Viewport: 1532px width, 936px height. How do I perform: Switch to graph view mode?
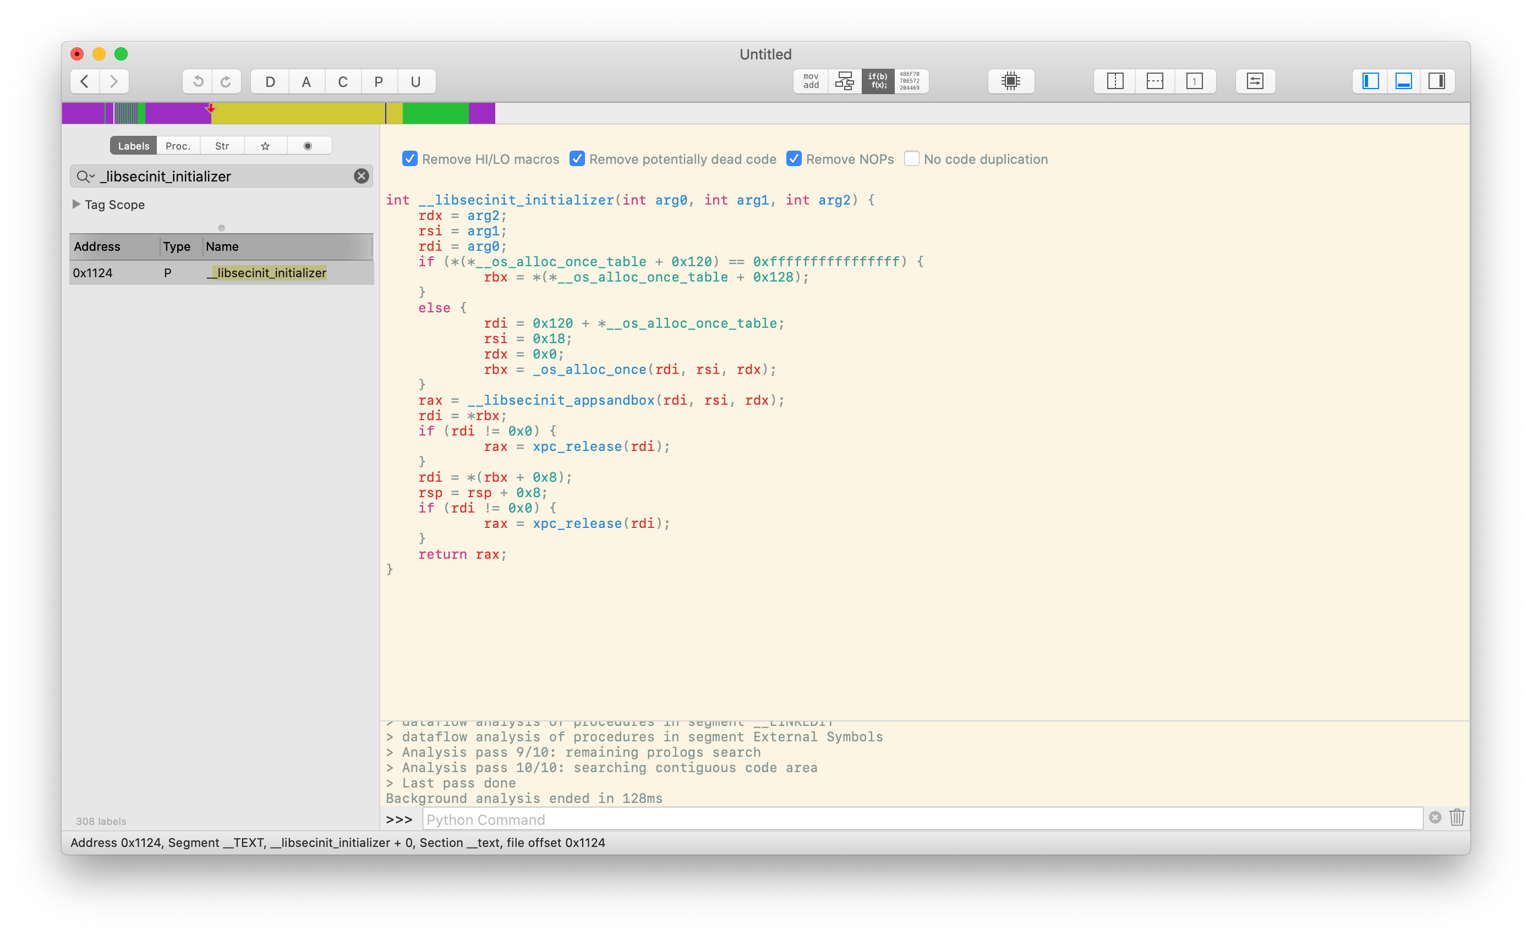tap(844, 81)
